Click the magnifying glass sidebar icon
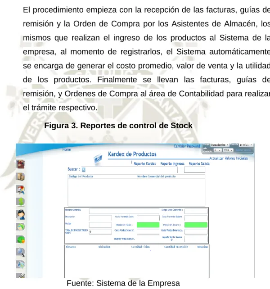The image size is (270, 289). pos(20,253)
